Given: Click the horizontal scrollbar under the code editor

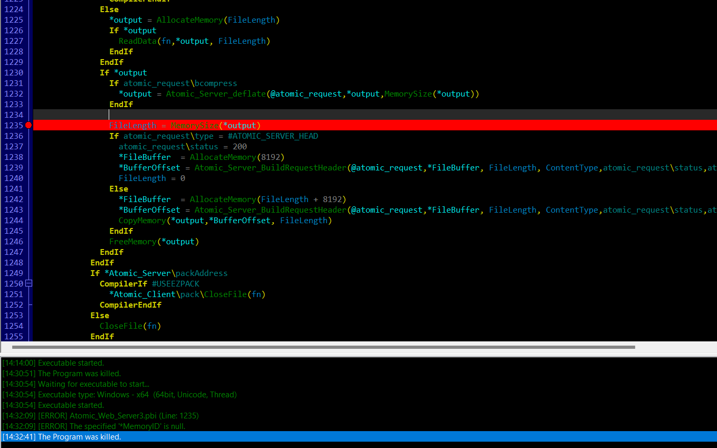Looking at the screenshot, I should pos(323,347).
